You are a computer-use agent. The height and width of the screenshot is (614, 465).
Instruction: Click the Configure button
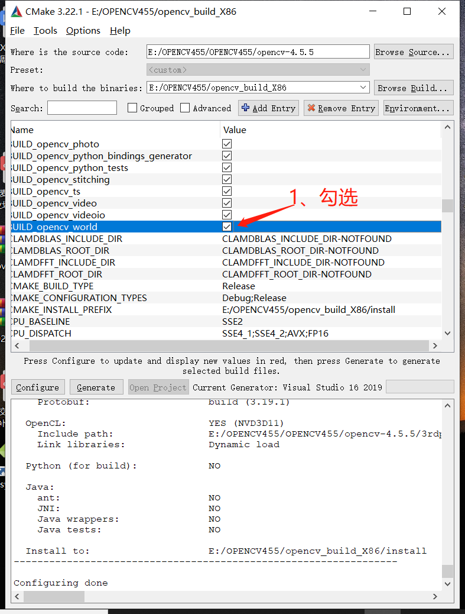[38, 387]
